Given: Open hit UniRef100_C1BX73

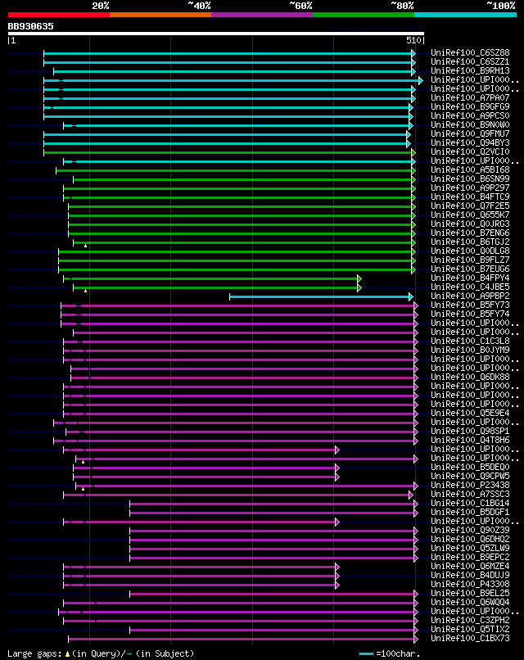Looking at the screenshot, I should (x=470, y=638).
